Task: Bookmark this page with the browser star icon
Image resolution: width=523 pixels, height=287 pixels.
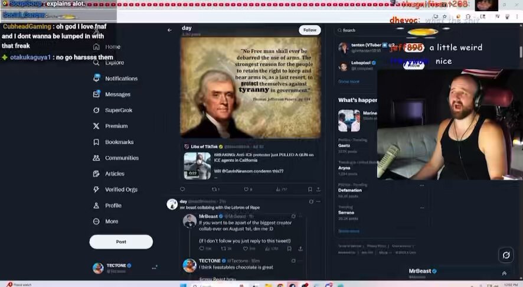Action: [x=444, y=17]
